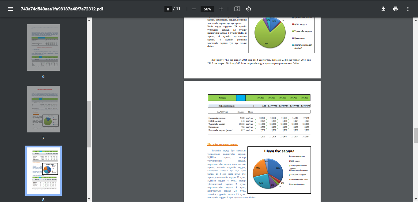The width and height of the screenshot is (418, 202).
Task: Click the sidebar scrollbar down arrow
Action: [89, 200]
